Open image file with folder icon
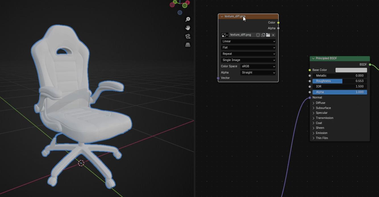 (x=268, y=35)
